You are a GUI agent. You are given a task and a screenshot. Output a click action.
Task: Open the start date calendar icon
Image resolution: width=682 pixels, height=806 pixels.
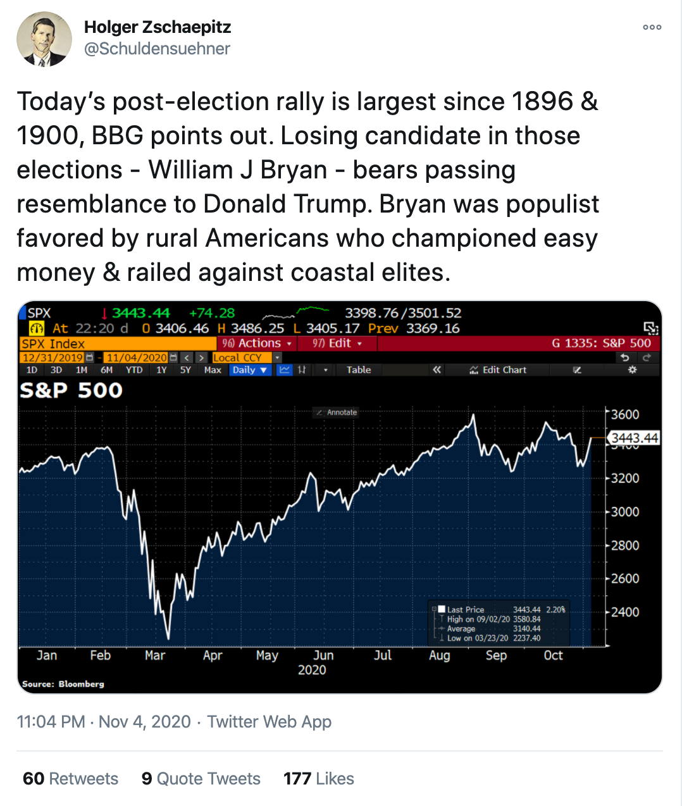pyautogui.click(x=89, y=357)
